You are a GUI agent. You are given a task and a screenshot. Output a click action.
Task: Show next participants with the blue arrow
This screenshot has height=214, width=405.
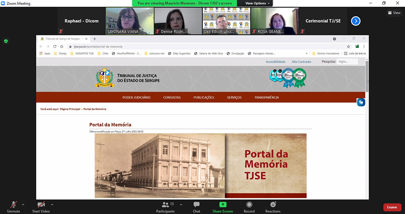(356, 21)
